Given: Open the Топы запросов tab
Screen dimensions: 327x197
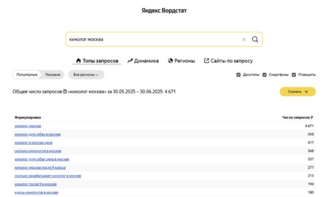Looking at the screenshot, I should point(97,61).
